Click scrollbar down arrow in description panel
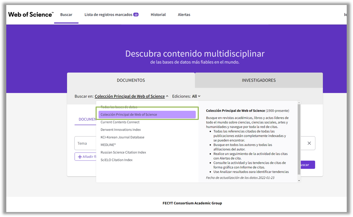The height and width of the screenshot is (217, 353). point(299,181)
